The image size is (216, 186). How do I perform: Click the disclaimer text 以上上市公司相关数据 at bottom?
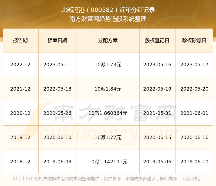[x=35, y=178]
